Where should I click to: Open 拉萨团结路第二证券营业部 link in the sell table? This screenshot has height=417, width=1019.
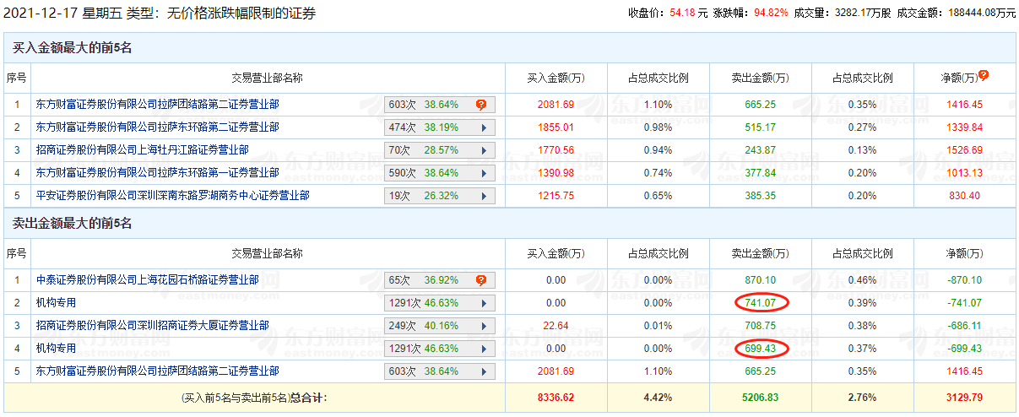coord(157,371)
